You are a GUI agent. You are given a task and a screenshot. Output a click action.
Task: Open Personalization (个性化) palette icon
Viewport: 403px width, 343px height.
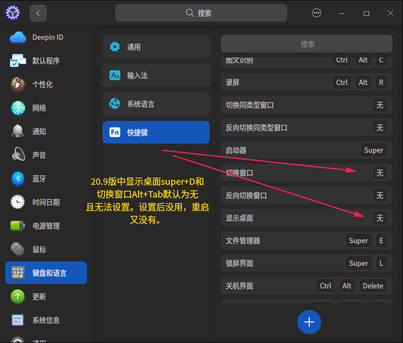(x=18, y=84)
